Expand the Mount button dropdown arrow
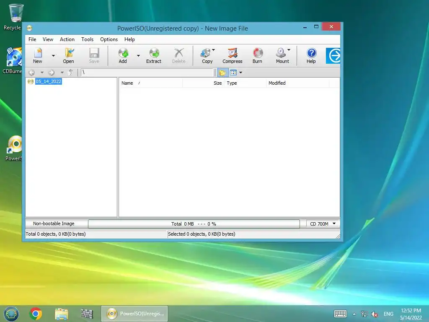The height and width of the screenshot is (322, 429). point(289,50)
